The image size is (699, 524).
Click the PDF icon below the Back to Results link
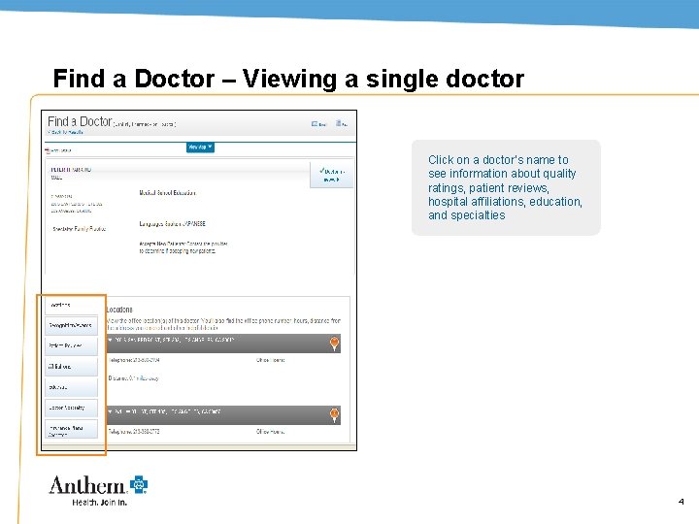point(48,150)
